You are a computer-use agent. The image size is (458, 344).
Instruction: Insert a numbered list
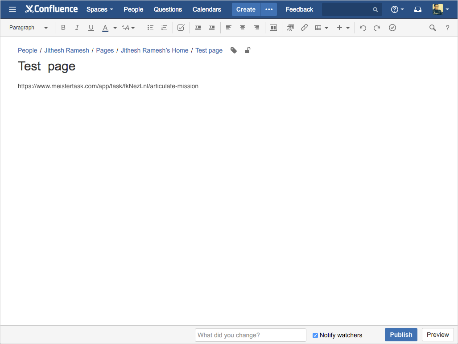(x=164, y=28)
